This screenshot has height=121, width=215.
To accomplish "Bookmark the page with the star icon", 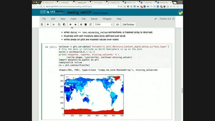I will pyautogui.click(x=121, y=6).
